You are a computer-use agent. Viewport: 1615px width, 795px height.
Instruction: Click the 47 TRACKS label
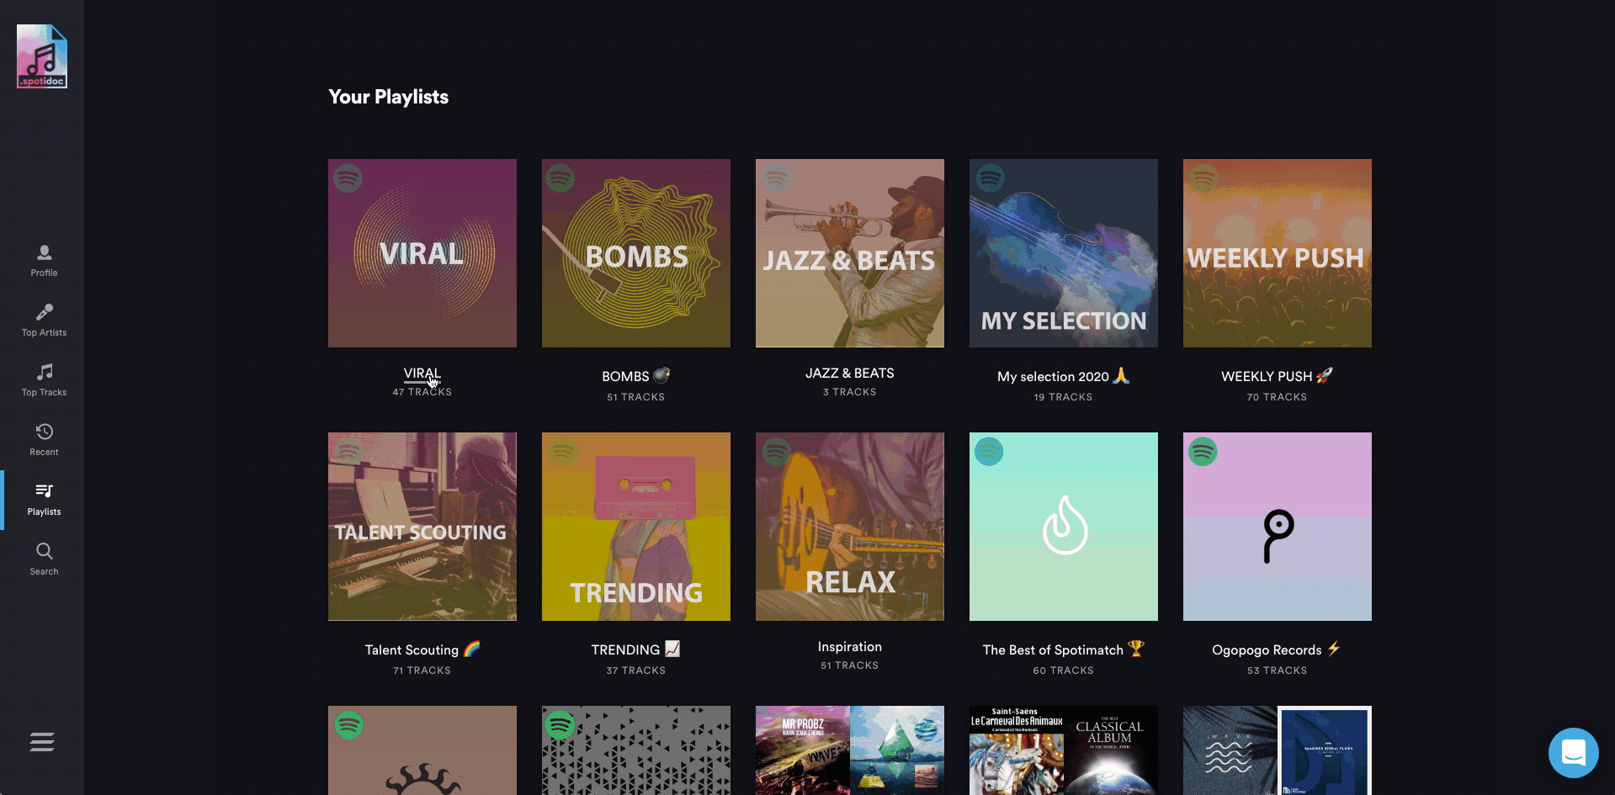coord(422,392)
